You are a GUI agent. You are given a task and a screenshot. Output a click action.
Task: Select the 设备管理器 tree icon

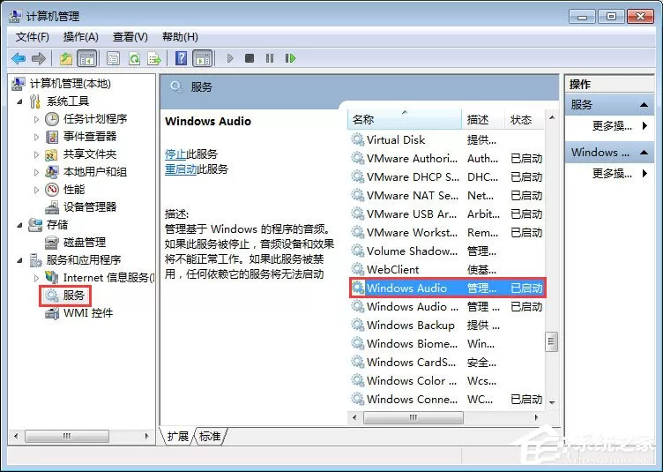click(52, 207)
